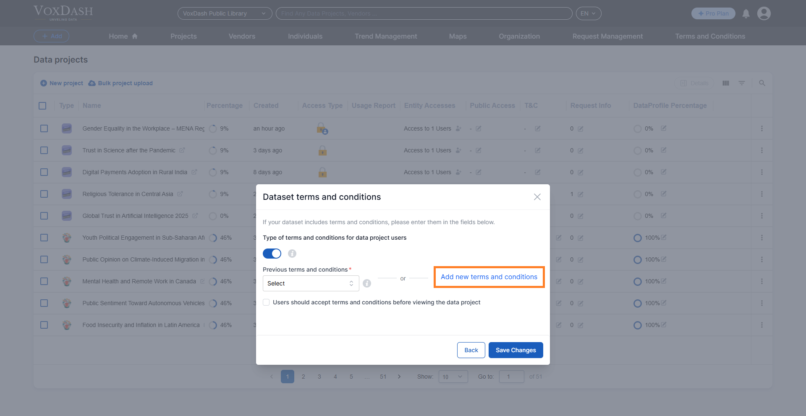Screen dimensions: 806x416
Task: Click lock icon on Gender Equality row
Action: 322,128
